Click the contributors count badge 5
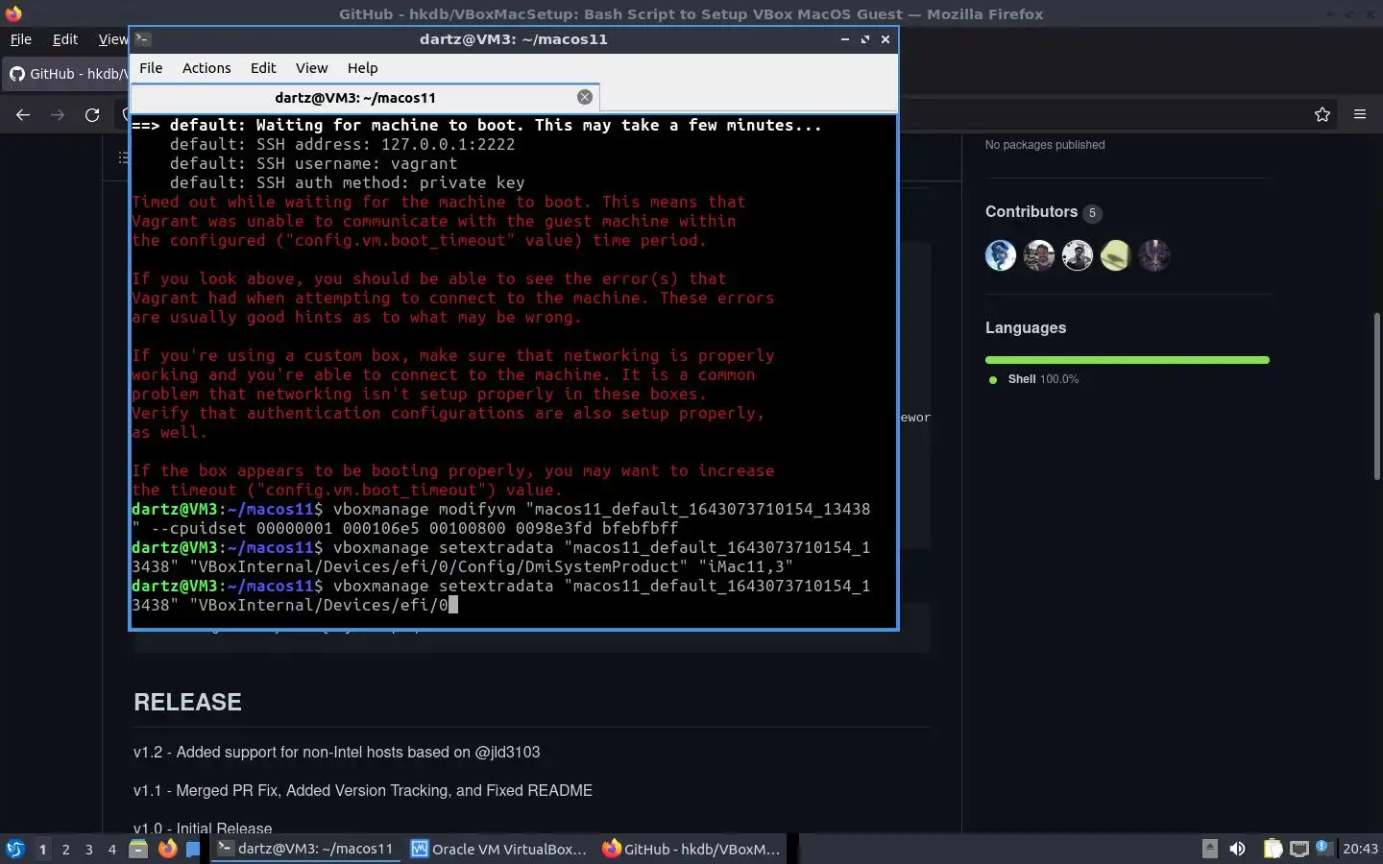 pyautogui.click(x=1092, y=213)
